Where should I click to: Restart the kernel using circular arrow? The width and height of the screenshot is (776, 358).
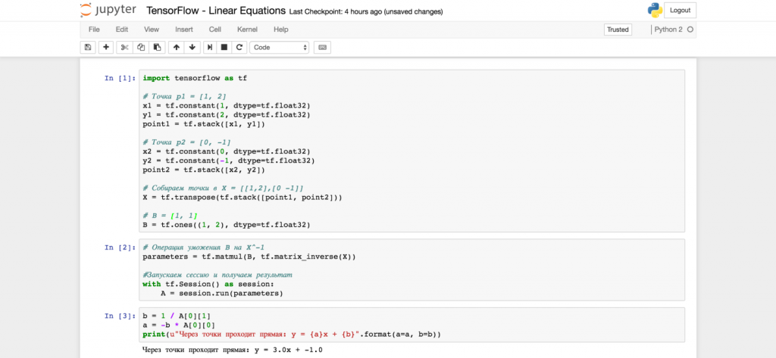point(239,47)
